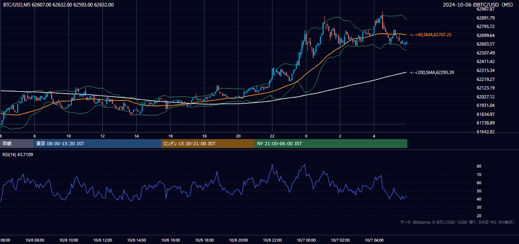Select the RSI 50 level label
This screenshot has height=244, width=519.
[479, 191]
